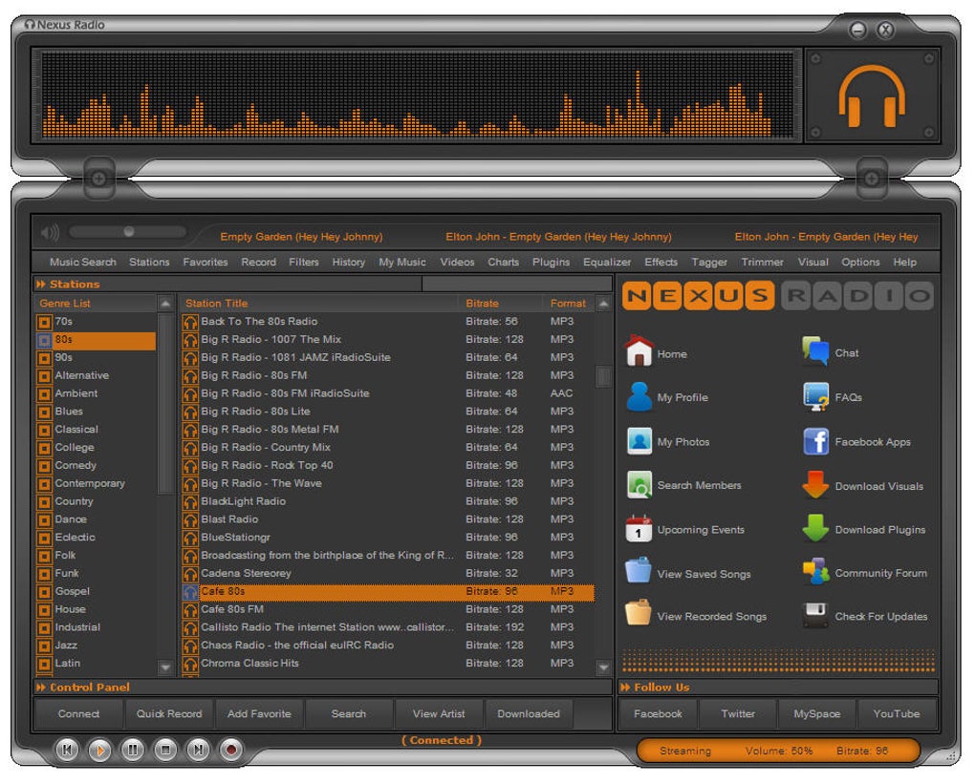Click the genre icon next to Country

pos(44,501)
